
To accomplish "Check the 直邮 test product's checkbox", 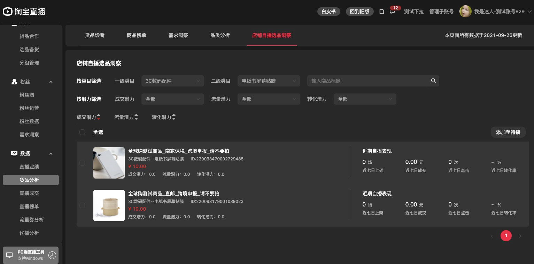I will [x=82, y=205].
